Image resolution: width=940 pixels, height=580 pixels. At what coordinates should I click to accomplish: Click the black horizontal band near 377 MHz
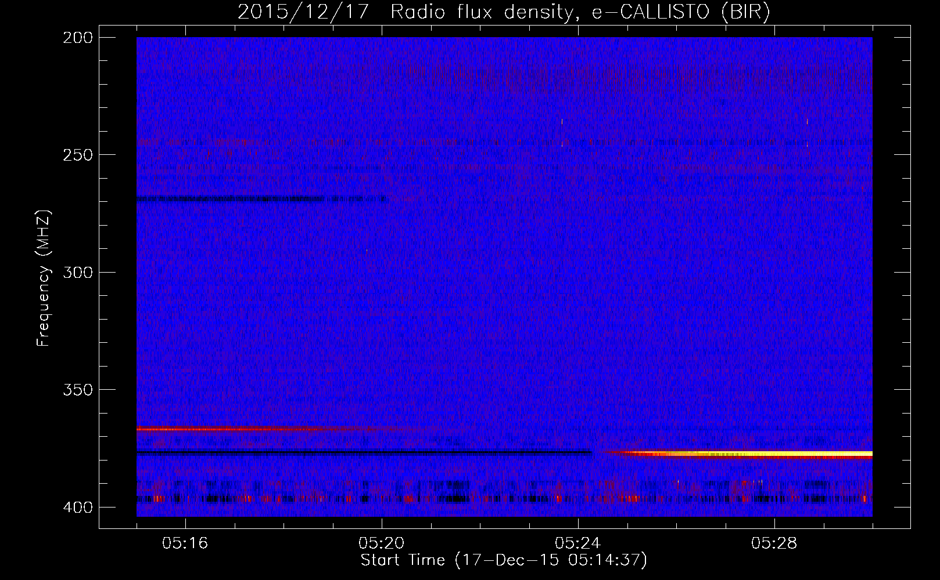tap(364, 452)
